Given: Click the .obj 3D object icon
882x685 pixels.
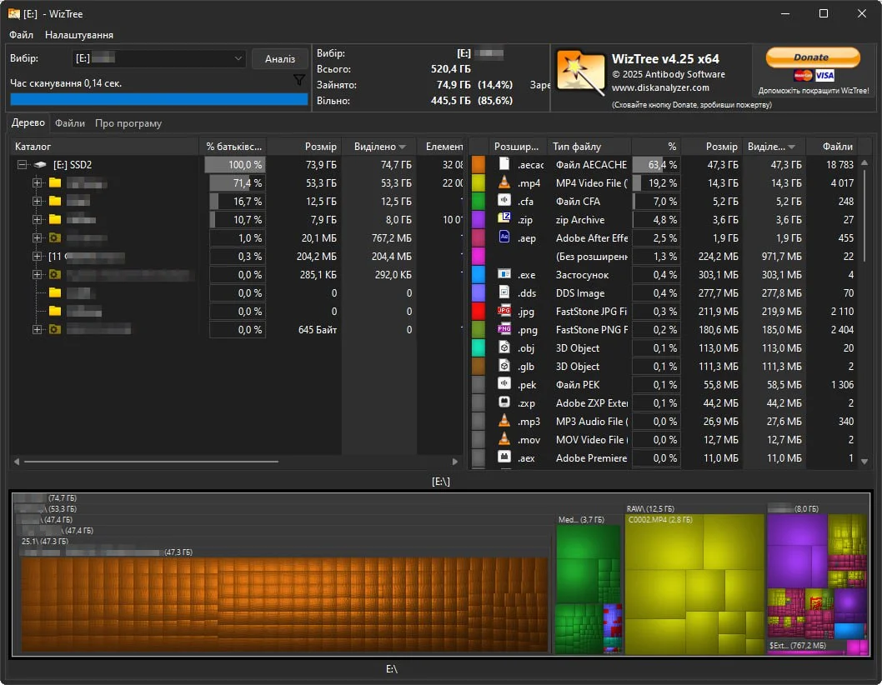Looking at the screenshot, I should (504, 347).
